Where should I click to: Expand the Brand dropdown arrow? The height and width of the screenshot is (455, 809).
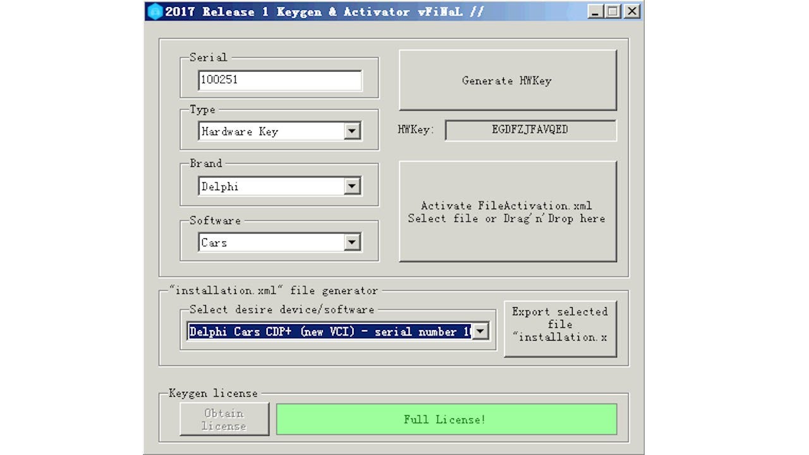click(x=352, y=186)
